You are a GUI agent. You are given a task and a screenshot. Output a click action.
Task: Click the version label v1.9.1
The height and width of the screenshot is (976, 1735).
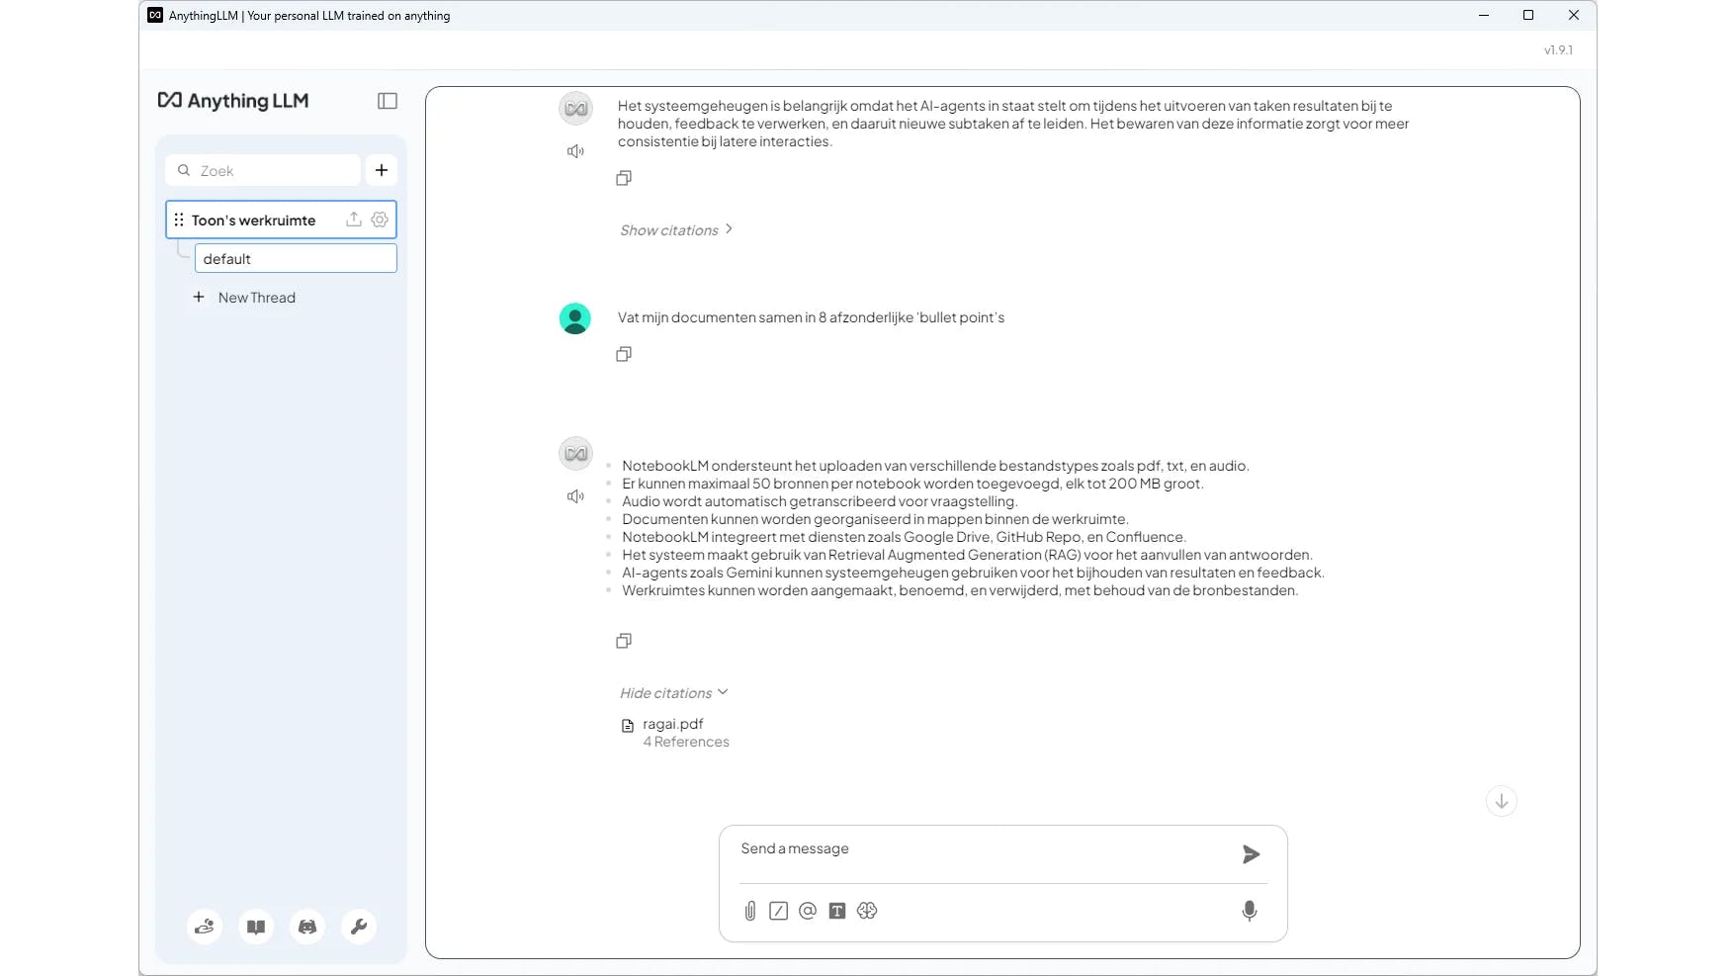coord(1558,49)
